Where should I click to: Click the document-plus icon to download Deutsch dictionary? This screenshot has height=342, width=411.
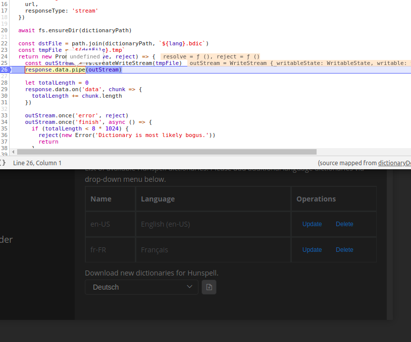(209, 287)
